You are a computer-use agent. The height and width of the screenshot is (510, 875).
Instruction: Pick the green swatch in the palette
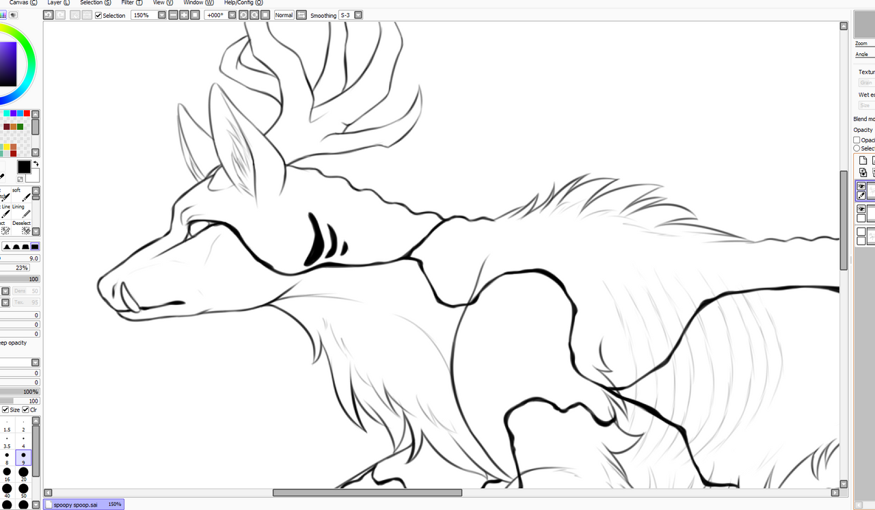[x=20, y=126]
